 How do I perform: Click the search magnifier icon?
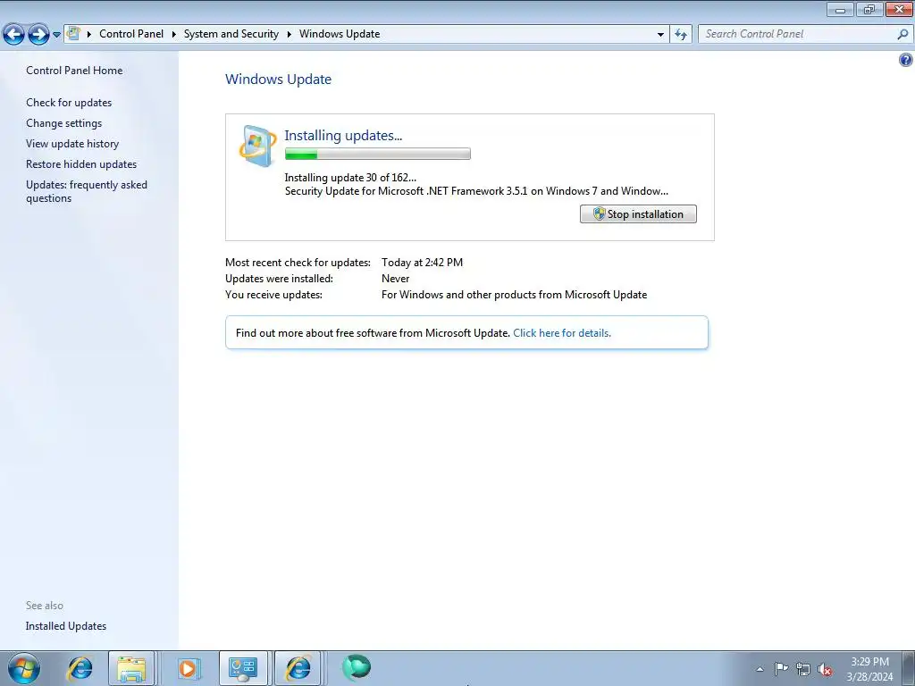(x=902, y=35)
